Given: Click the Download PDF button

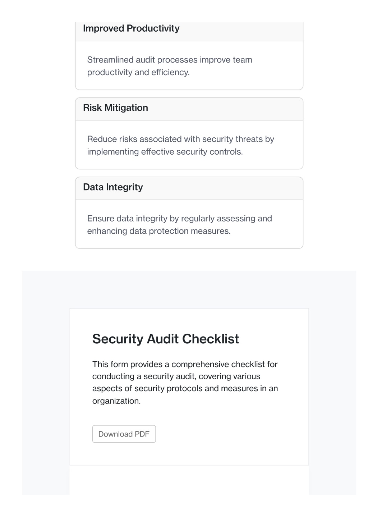Looking at the screenshot, I should pyautogui.click(x=124, y=434).
